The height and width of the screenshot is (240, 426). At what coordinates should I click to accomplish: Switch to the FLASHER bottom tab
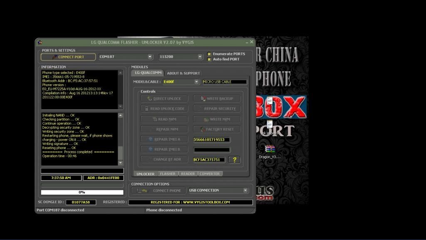pos(168,174)
